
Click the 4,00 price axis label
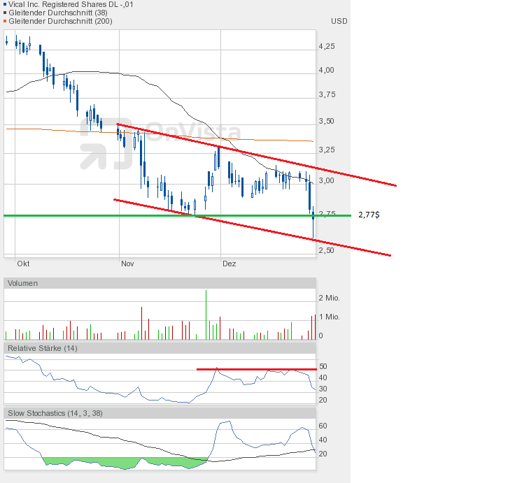pyautogui.click(x=326, y=70)
